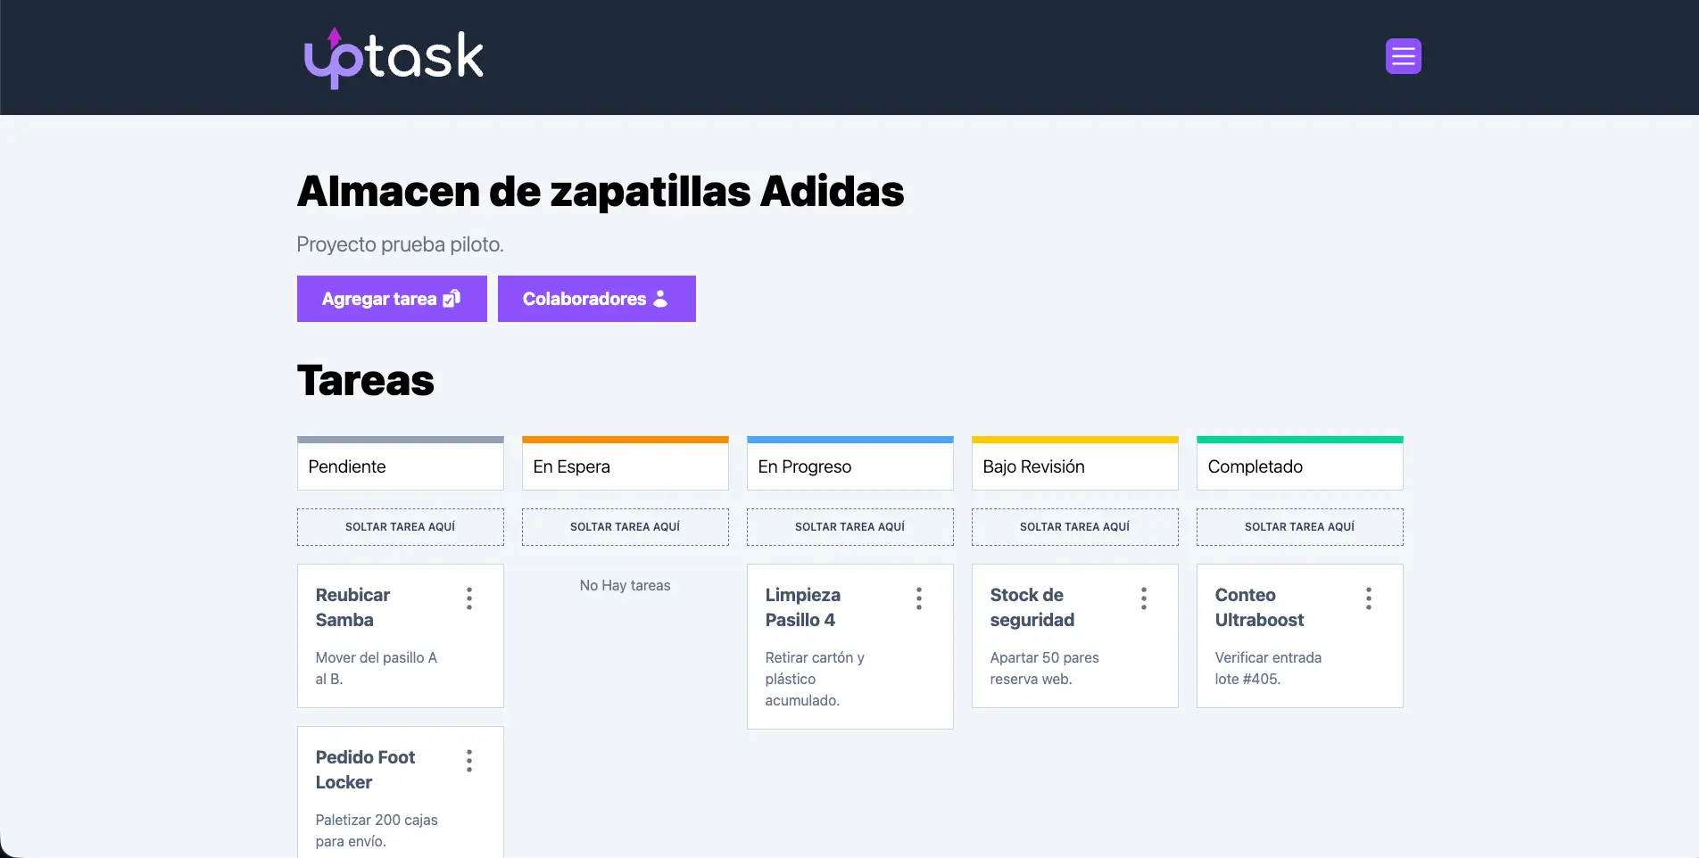Click the En Progreso column header

click(849, 466)
